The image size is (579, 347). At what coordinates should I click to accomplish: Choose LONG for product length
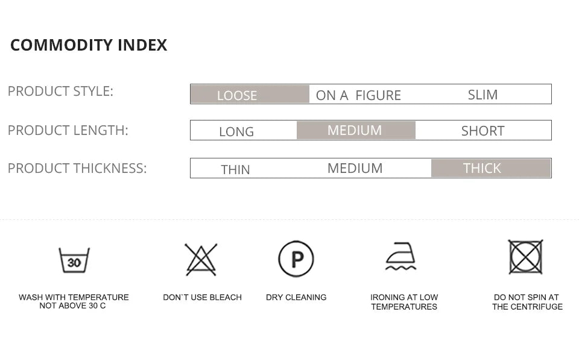point(236,131)
